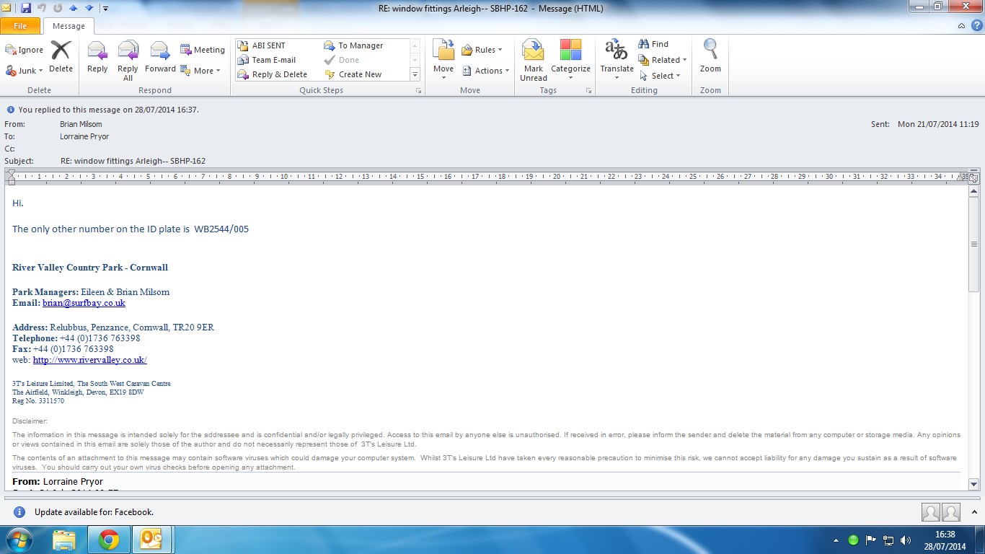The width and height of the screenshot is (985, 554).
Task: Open Customize Quick Access Toolbar dropdown
Action: 105,9
